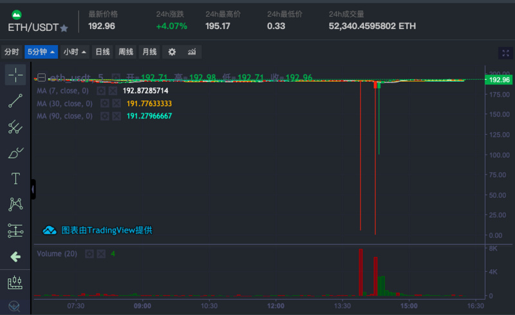Switch to the 周线 interval tab
The height and width of the screenshot is (315, 515).
tap(126, 52)
